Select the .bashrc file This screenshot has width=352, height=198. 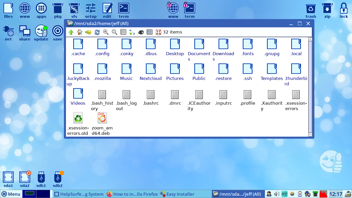click(151, 98)
